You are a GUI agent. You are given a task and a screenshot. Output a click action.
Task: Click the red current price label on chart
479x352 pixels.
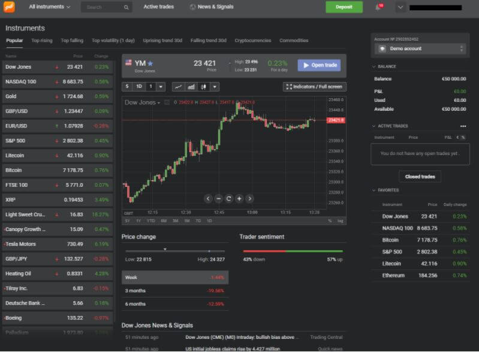[x=336, y=120]
